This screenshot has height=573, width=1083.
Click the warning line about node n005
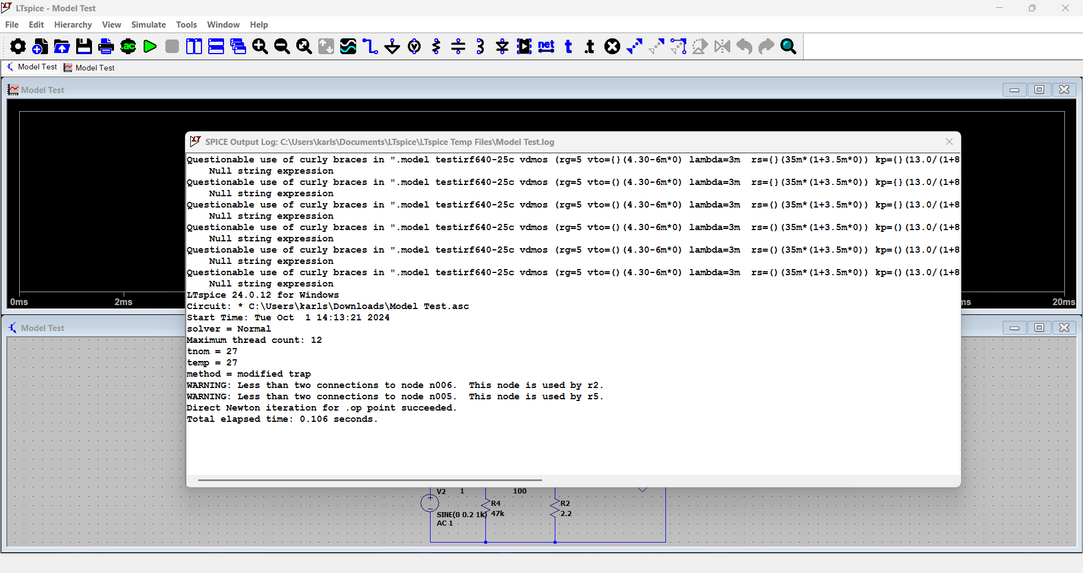[395, 396]
